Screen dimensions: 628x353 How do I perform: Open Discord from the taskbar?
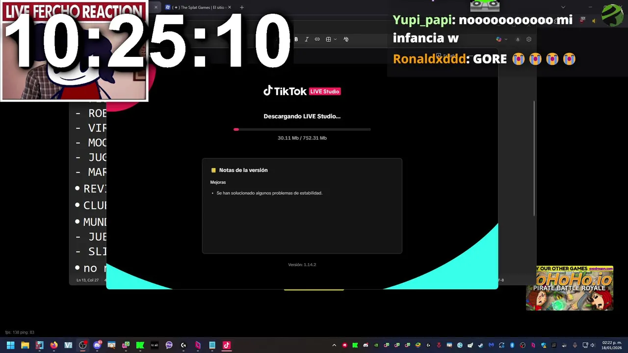pyautogui.click(x=97, y=345)
